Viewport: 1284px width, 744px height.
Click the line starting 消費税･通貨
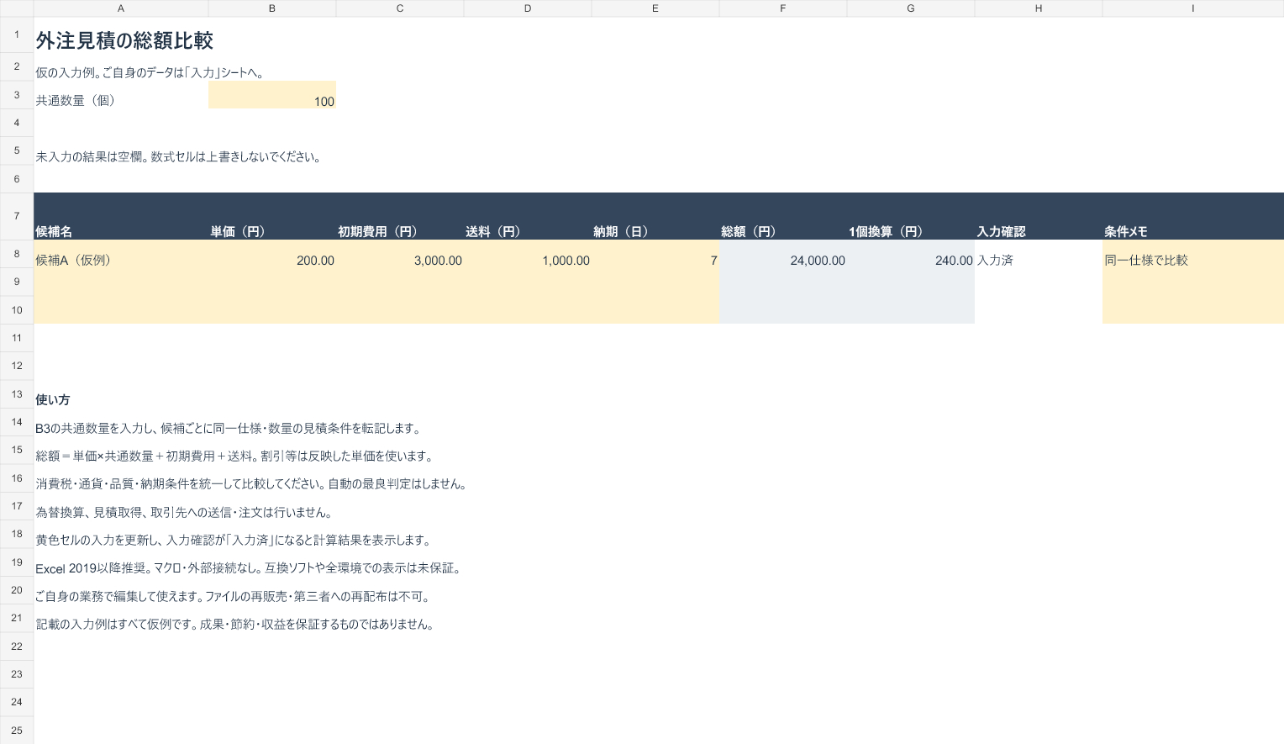(x=251, y=483)
